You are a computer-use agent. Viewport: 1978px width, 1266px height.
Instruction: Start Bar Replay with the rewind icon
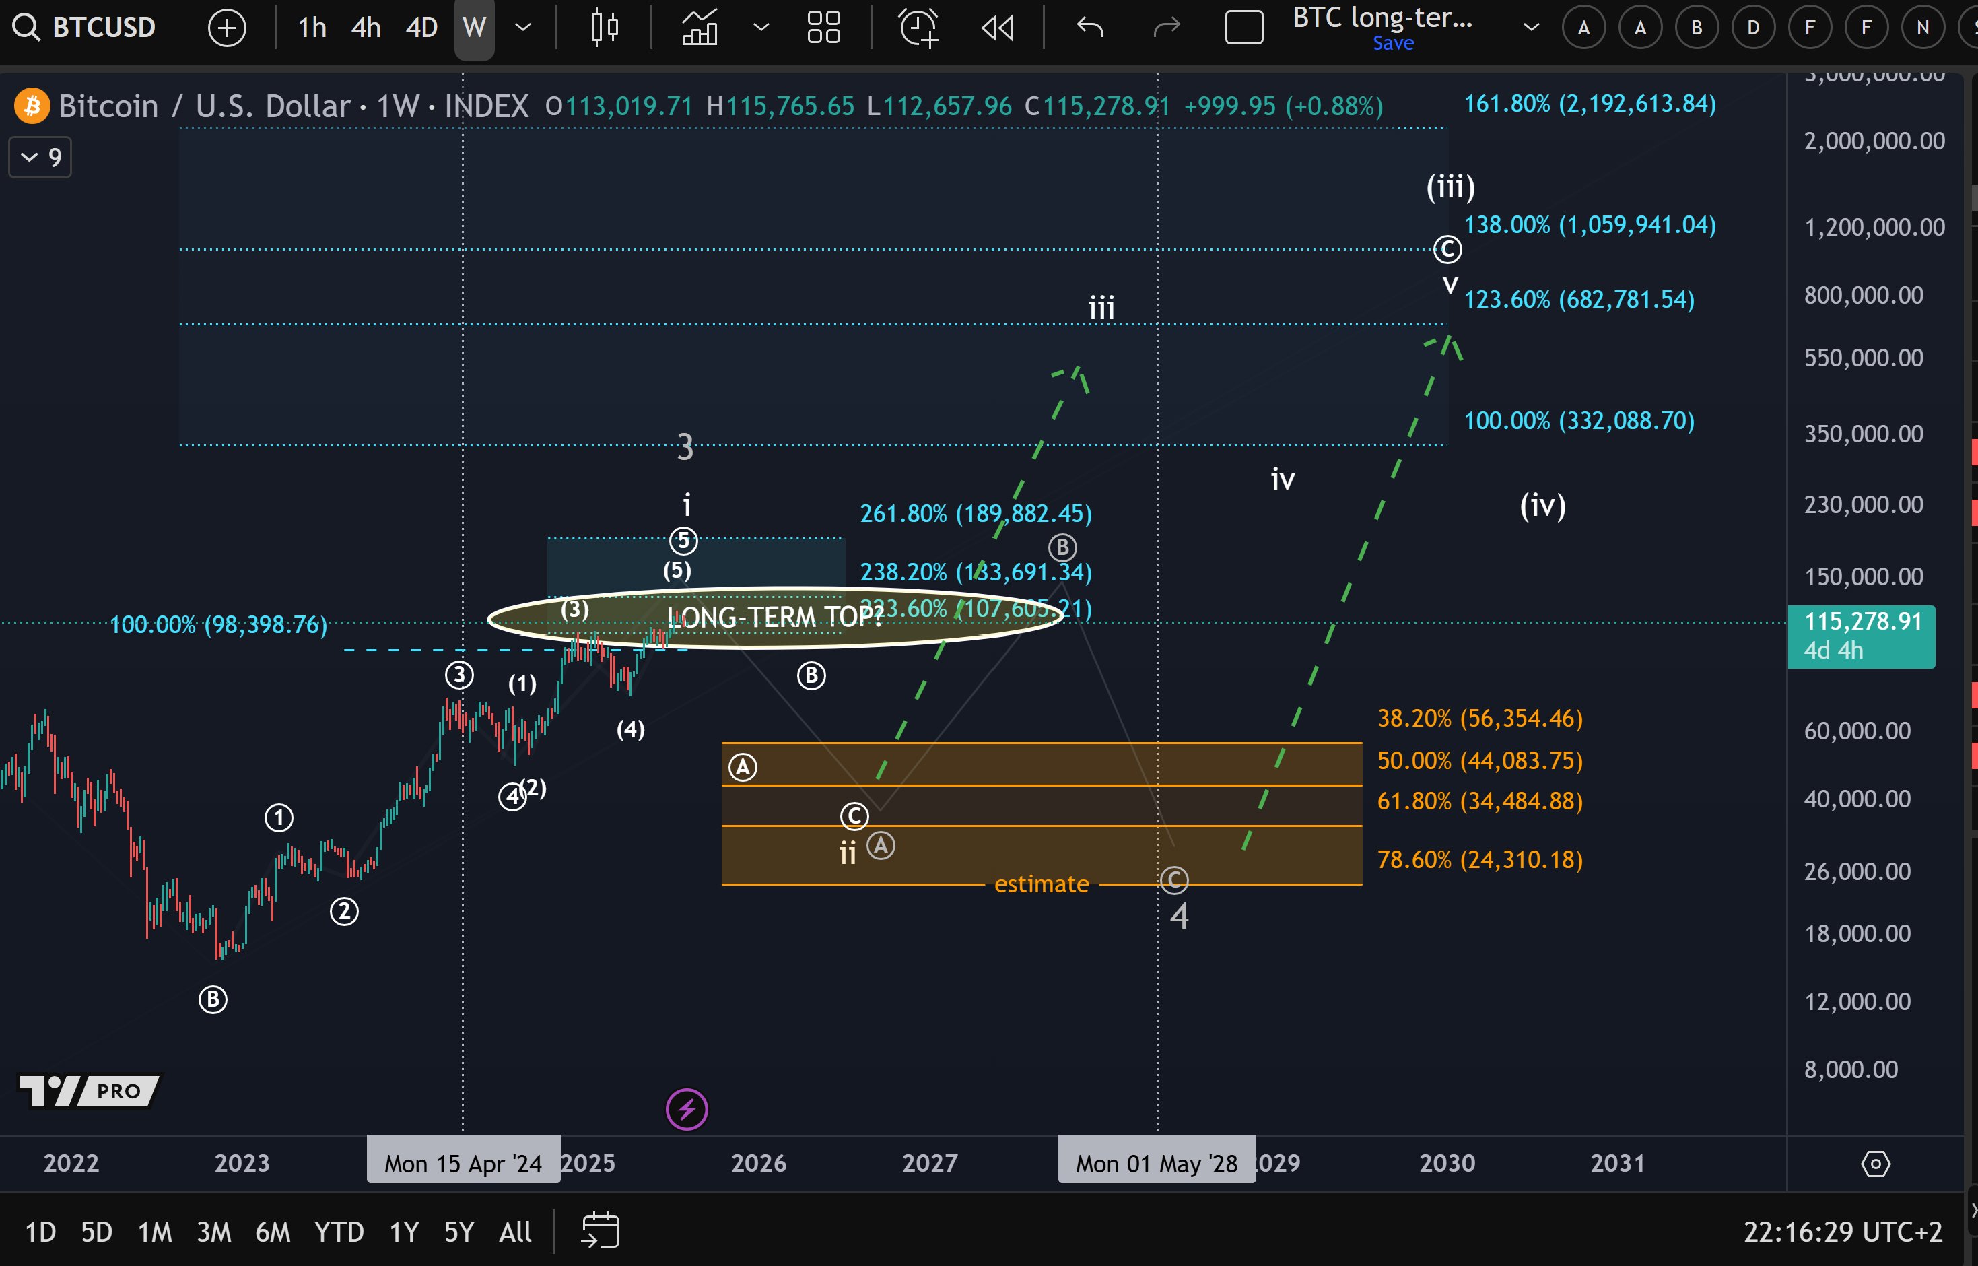pos(997,27)
